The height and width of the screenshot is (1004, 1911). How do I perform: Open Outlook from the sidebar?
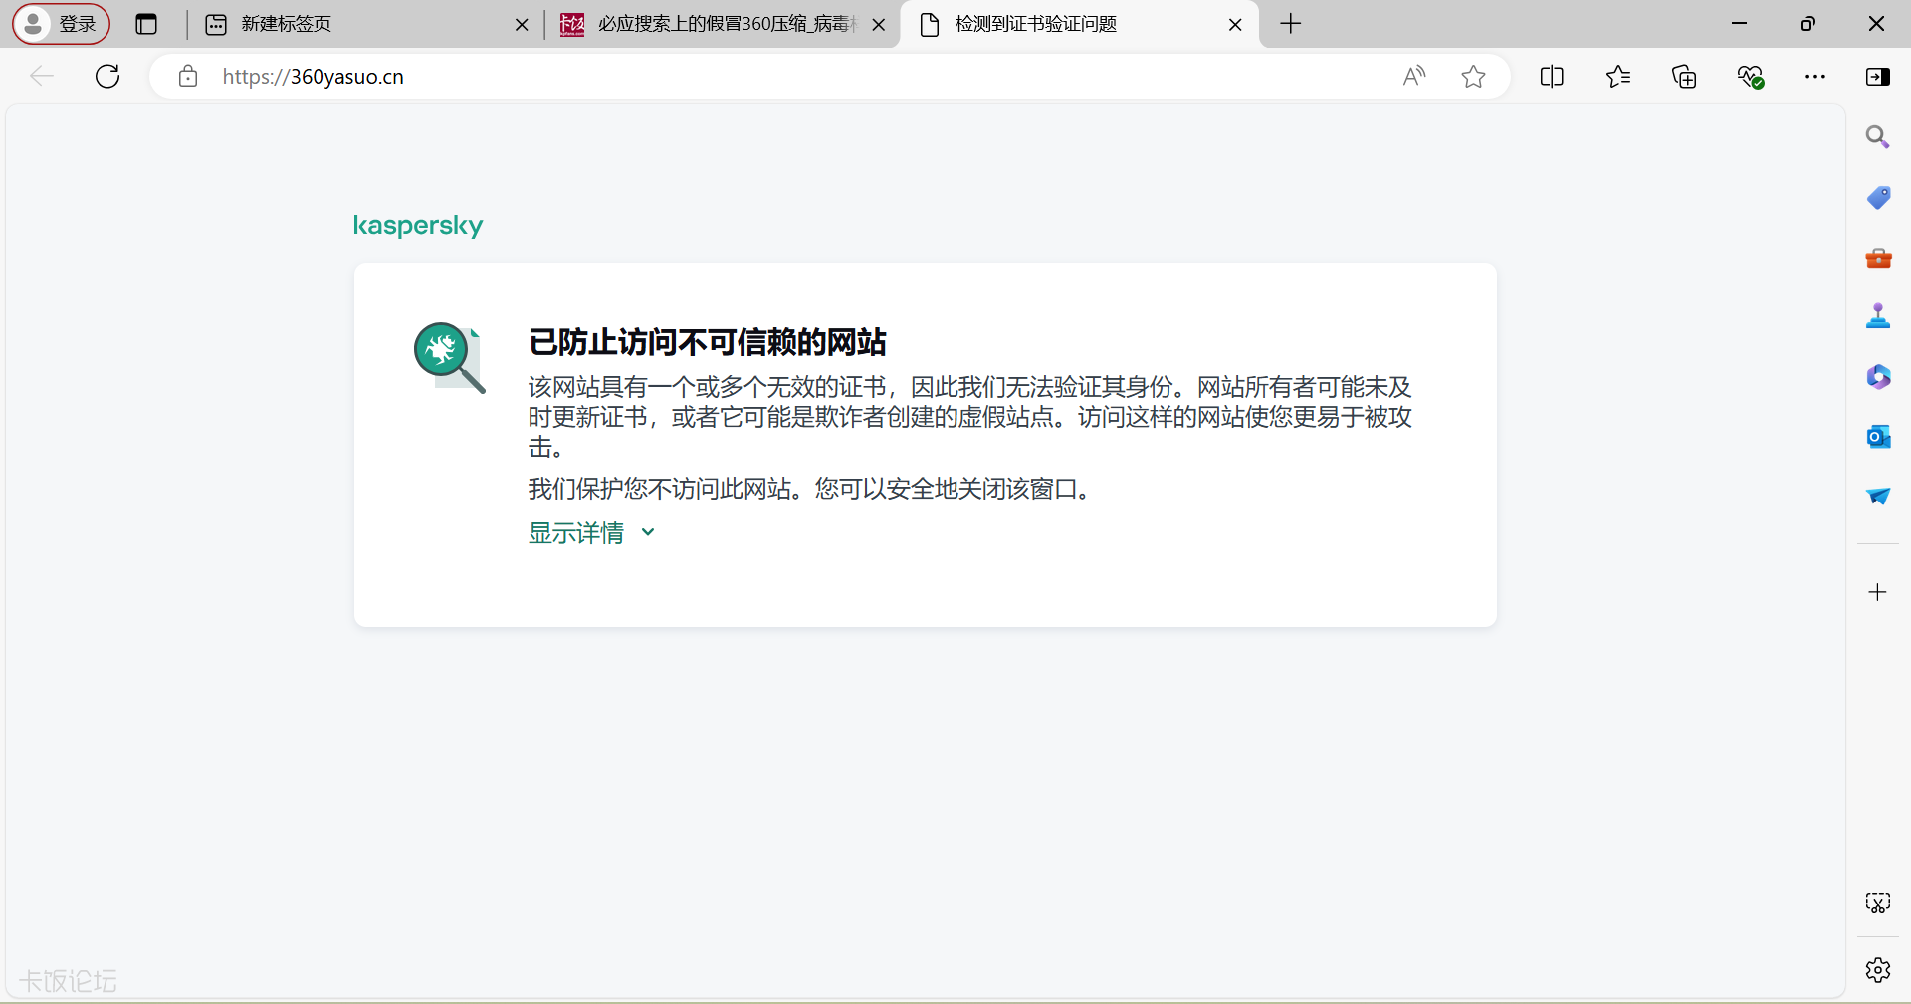tap(1877, 437)
